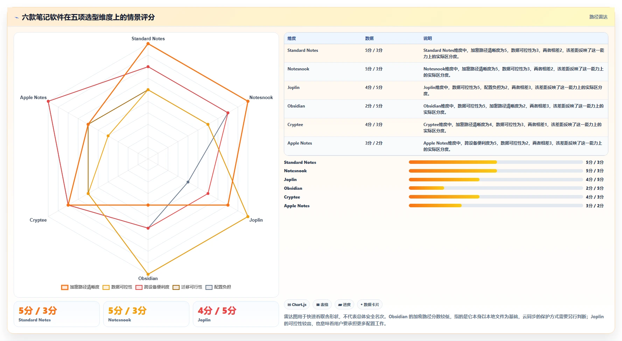Click the 说明 column header
This screenshot has width=622, height=341.
point(427,39)
